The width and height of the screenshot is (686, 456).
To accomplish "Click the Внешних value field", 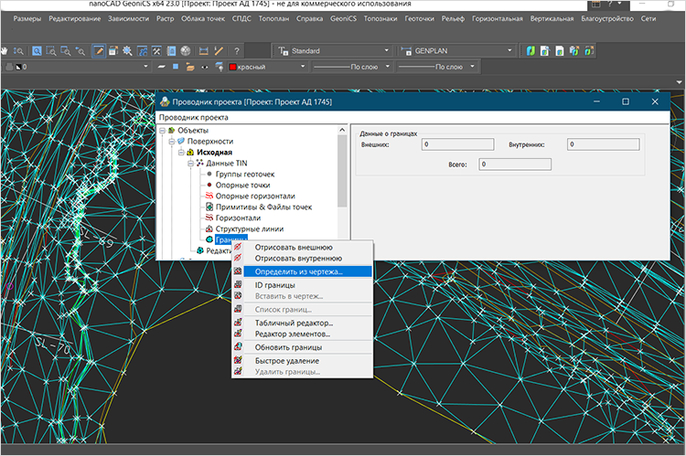I will 456,144.
